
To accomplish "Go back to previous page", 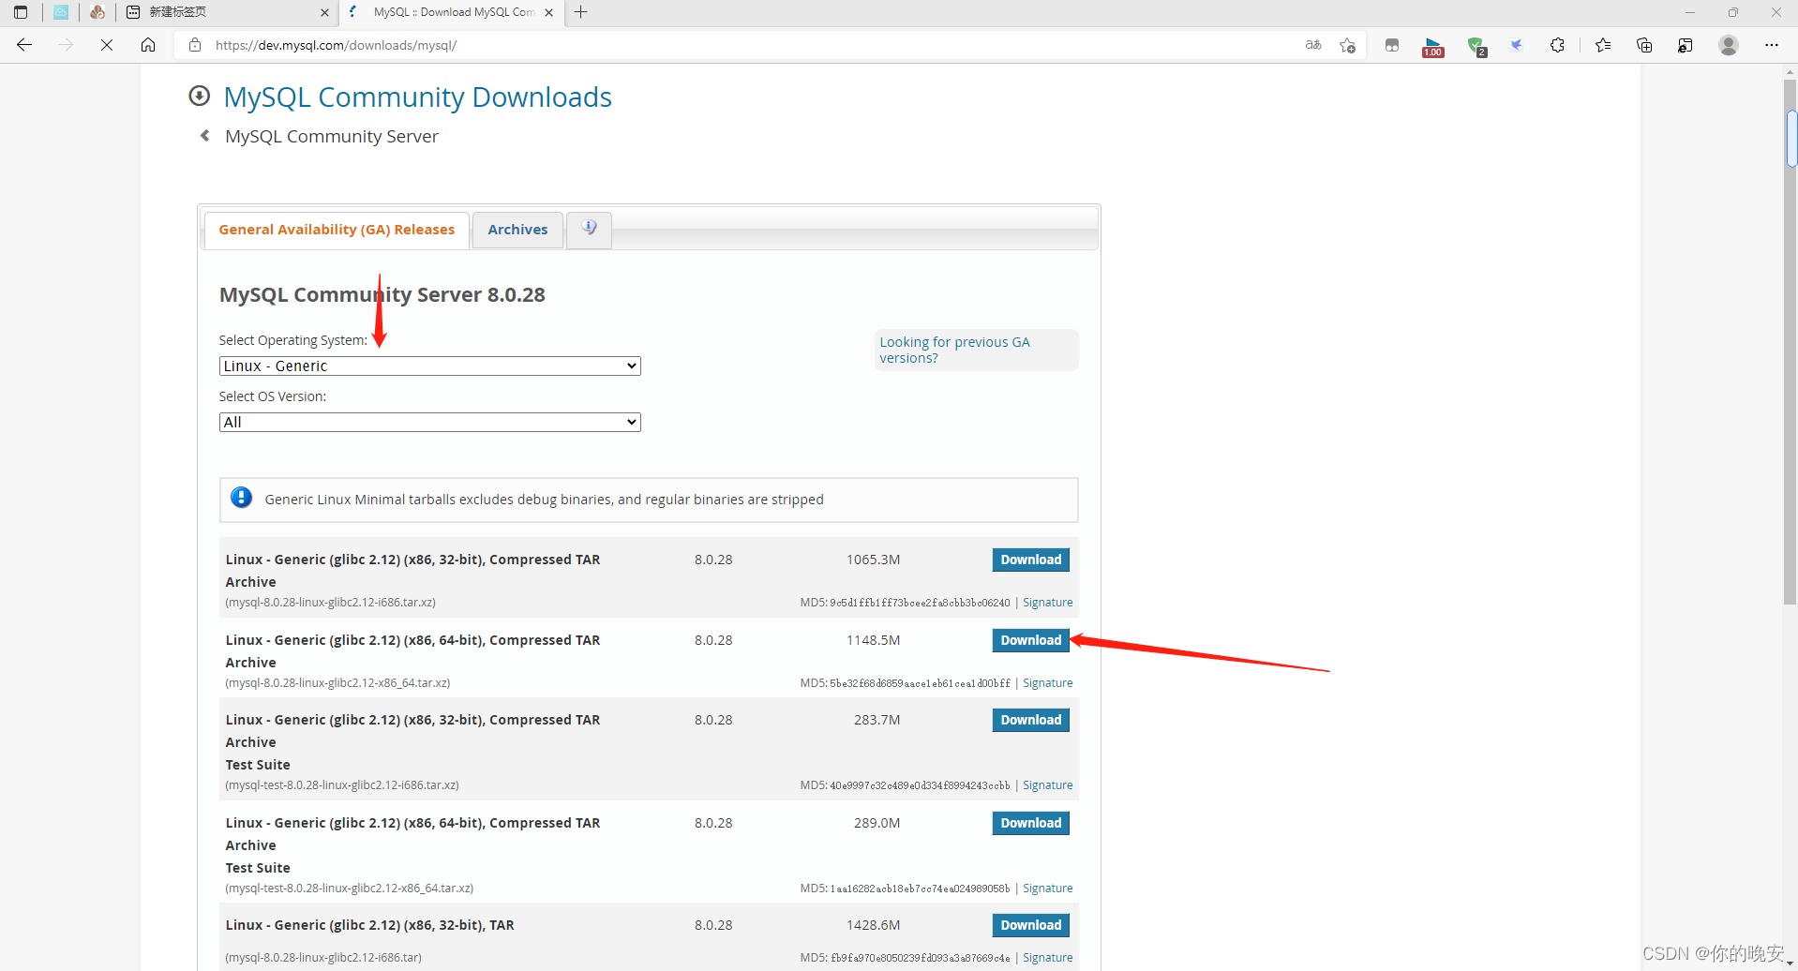I will point(24,45).
